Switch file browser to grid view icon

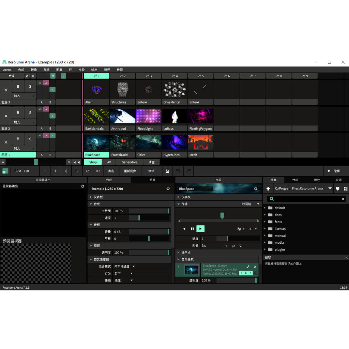point(346,189)
